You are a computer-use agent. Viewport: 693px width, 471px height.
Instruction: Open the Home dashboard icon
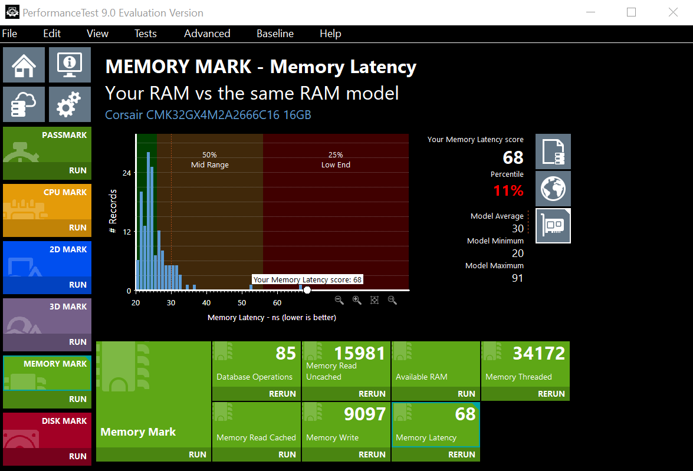24,65
